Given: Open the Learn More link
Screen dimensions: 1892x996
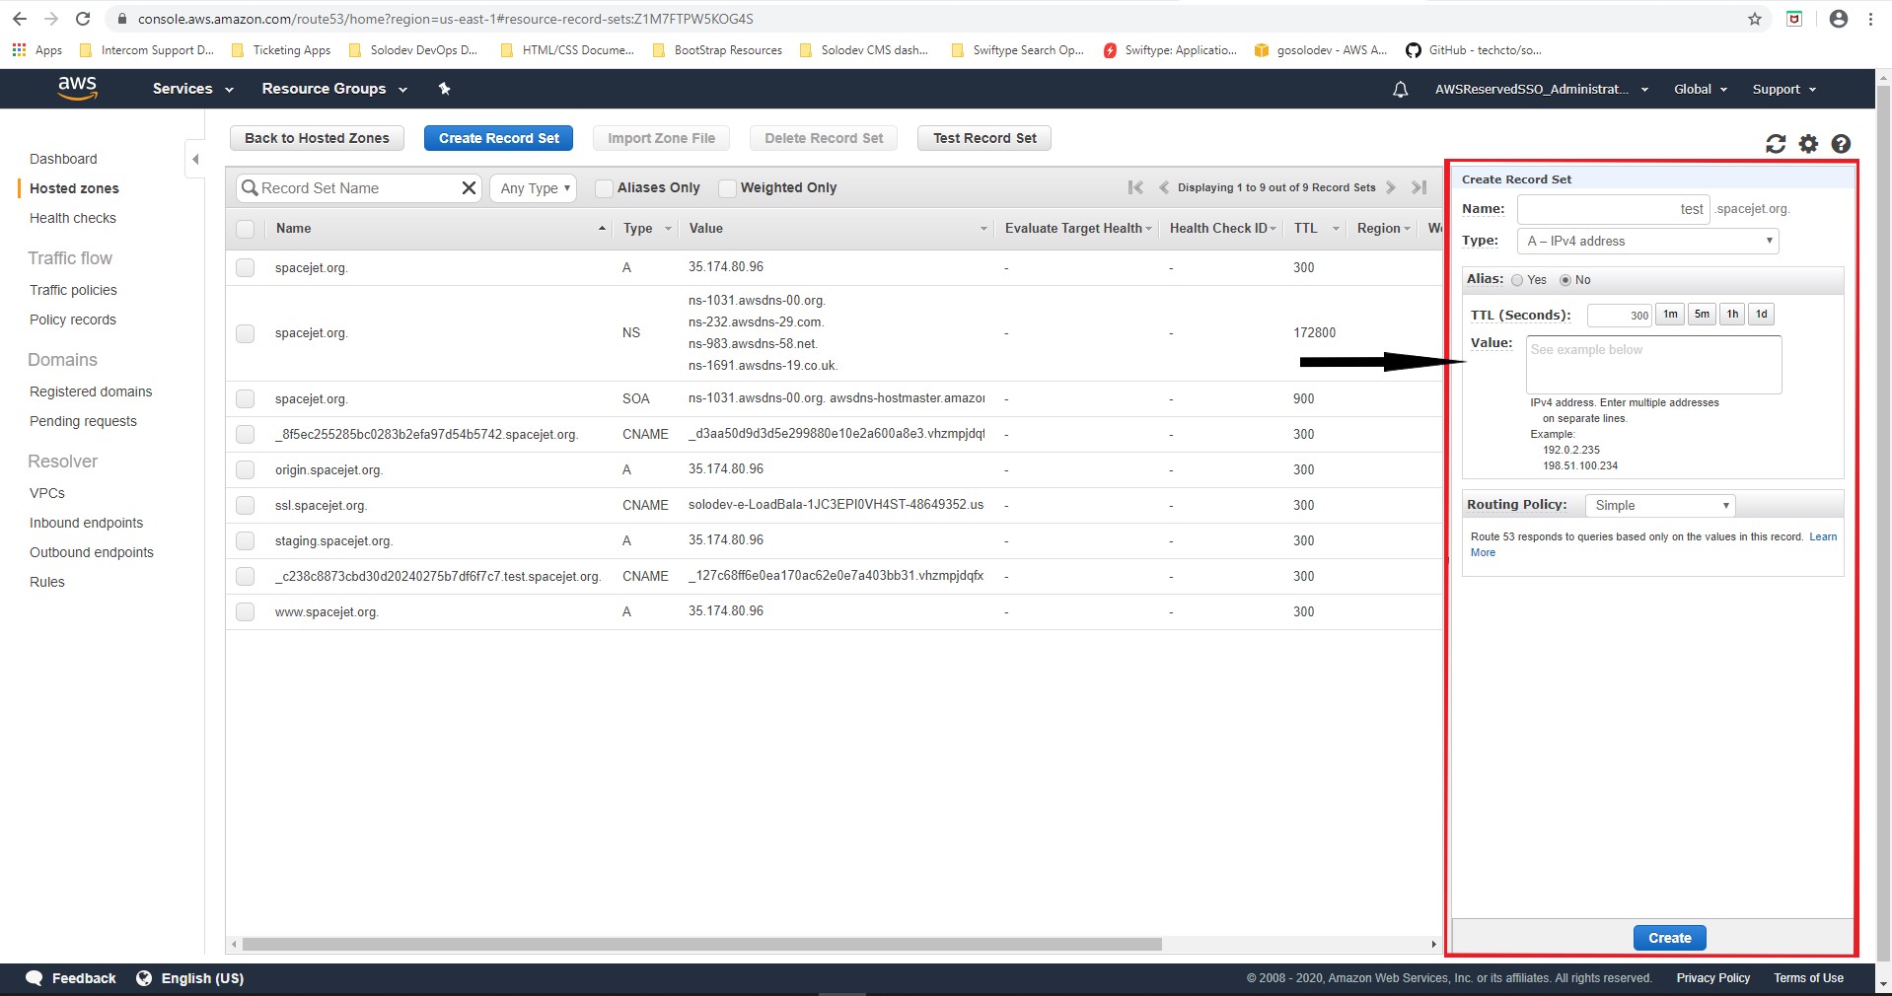Looking at the screenshot, I should [x=1822, y=536].
